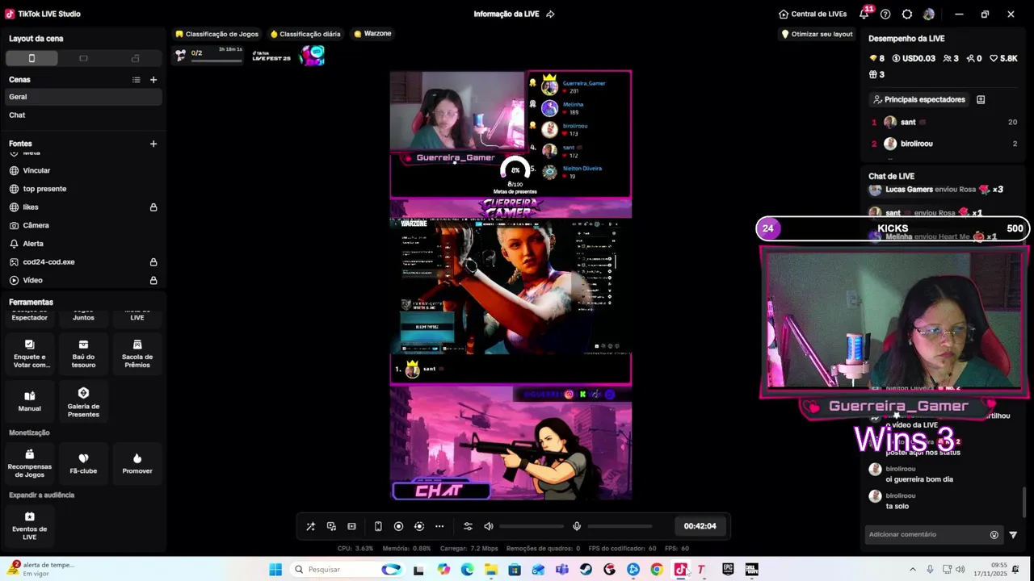The width and height of the screenshot is (1034, 581).
Task: Open the Windows Start menu
Action: click(x=275, y=570)
